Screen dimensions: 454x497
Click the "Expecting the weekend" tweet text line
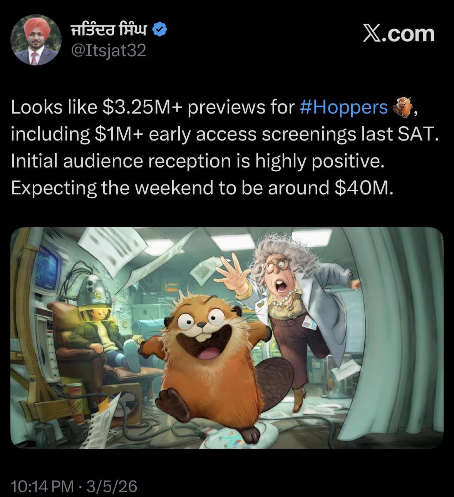point(202,187)
